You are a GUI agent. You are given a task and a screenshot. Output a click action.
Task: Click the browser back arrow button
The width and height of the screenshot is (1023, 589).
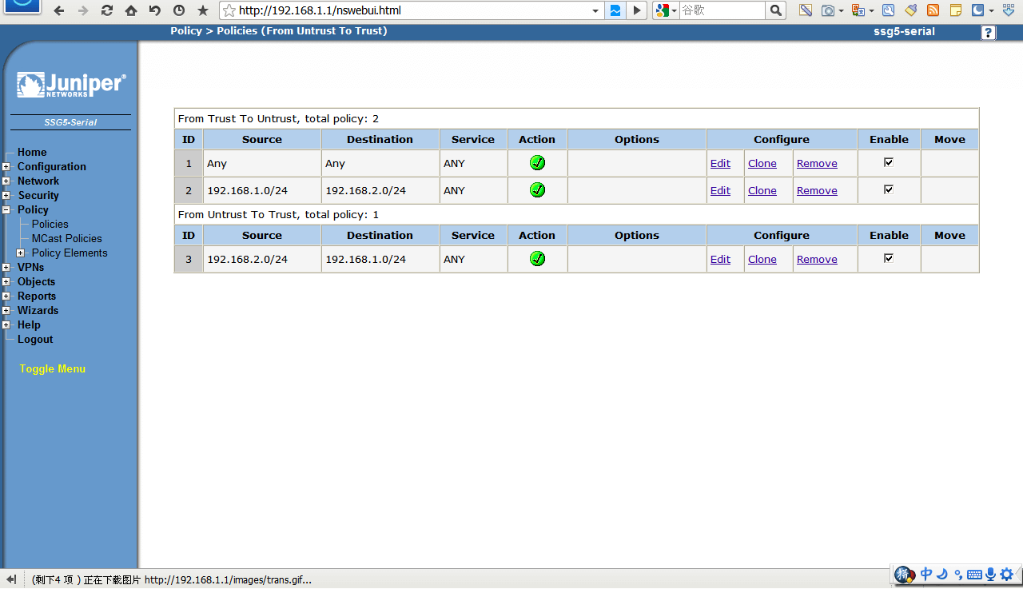tap(58, 10)
